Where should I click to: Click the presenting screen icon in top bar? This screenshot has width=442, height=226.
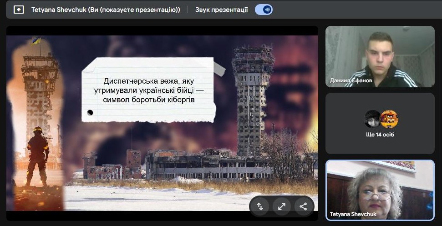19,10
